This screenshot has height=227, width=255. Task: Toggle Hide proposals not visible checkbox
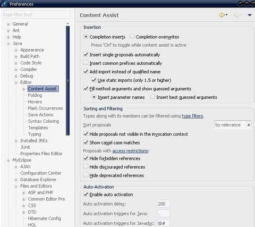[x=86, y=134]
